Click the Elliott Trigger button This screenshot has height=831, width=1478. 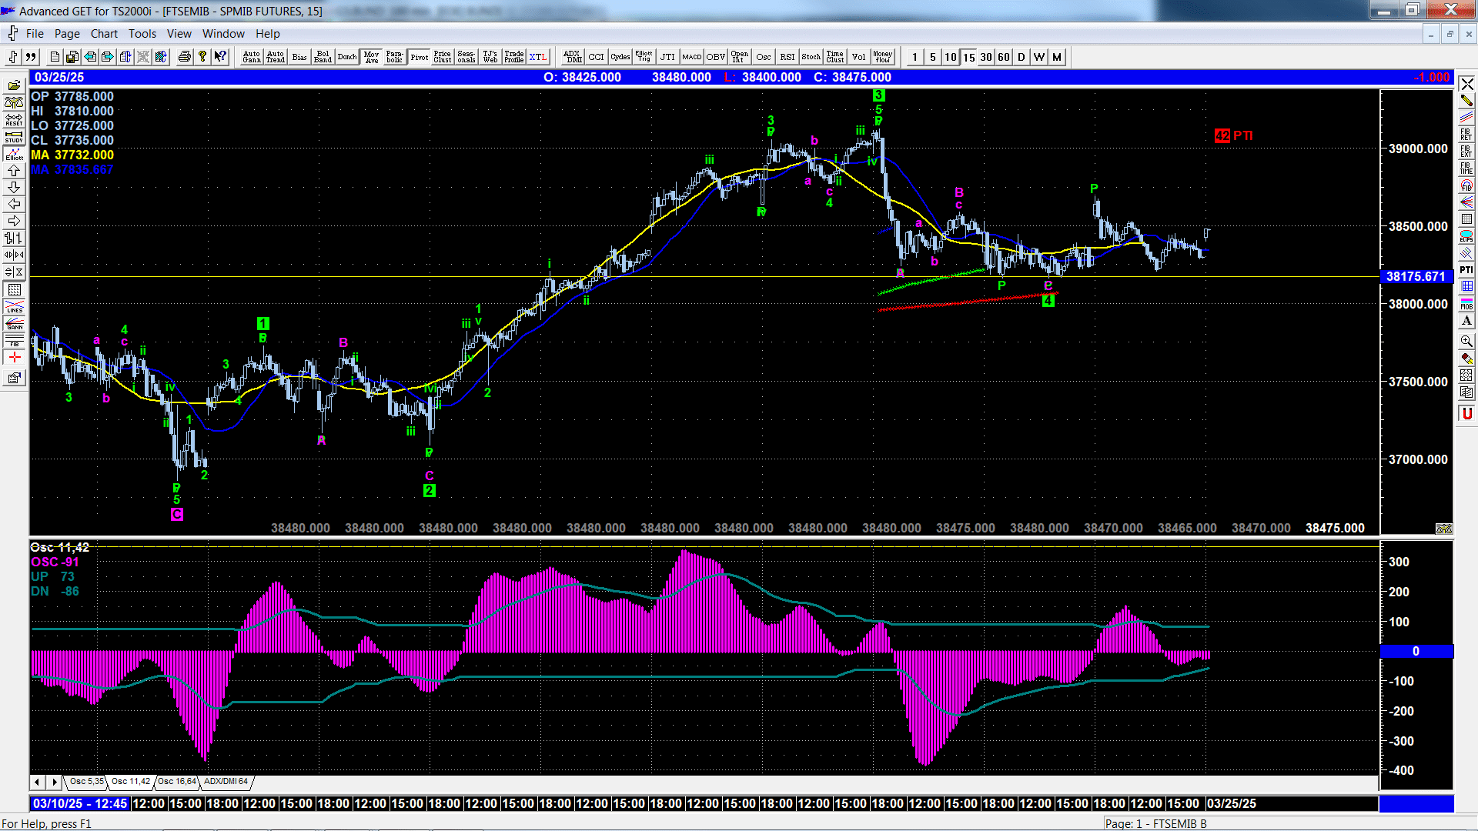coord(644,57)
